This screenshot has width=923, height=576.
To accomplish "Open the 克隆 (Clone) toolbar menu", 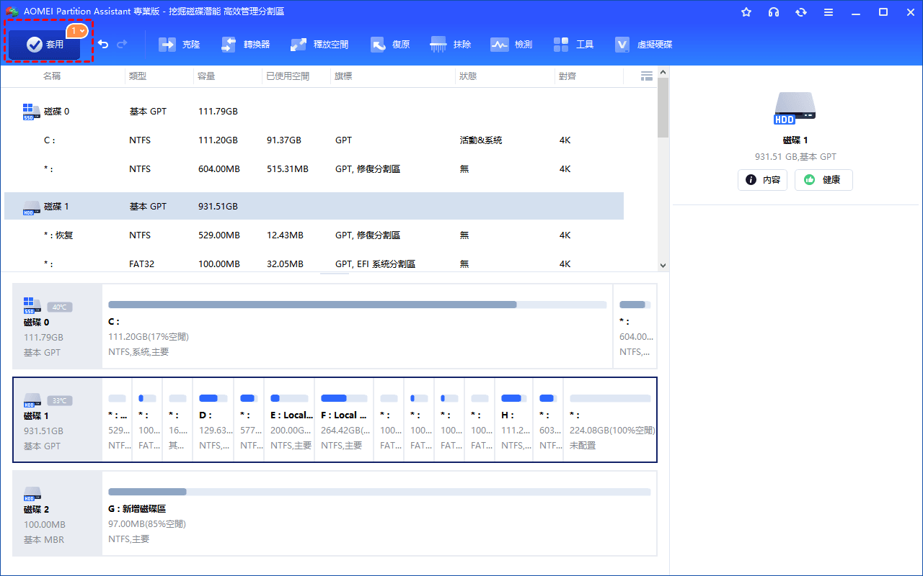I will pyautogui.click(x=180, y=45).
